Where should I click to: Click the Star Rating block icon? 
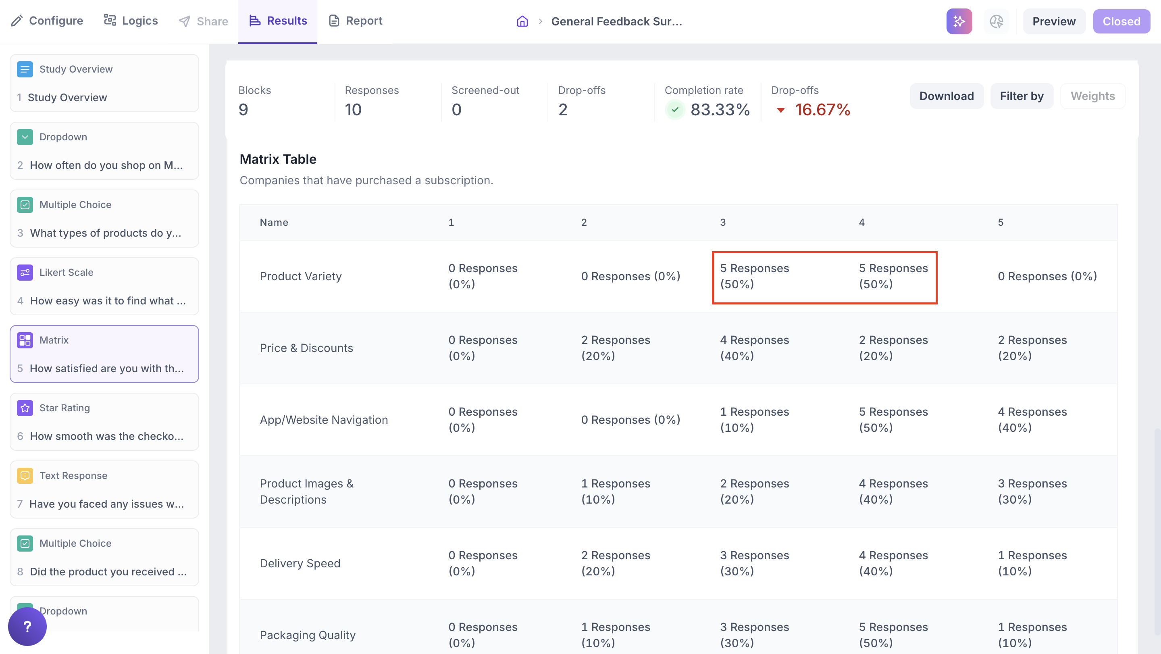25,408
